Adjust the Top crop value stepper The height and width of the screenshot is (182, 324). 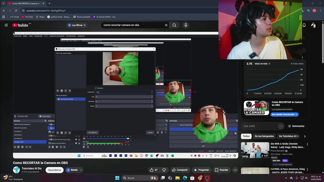[x=152, y=97]
